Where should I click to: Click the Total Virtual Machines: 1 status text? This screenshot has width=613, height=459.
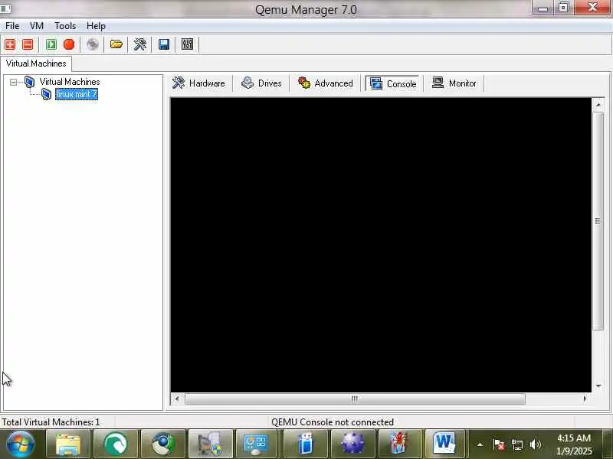pyautogui.click(x=51, y=422)
